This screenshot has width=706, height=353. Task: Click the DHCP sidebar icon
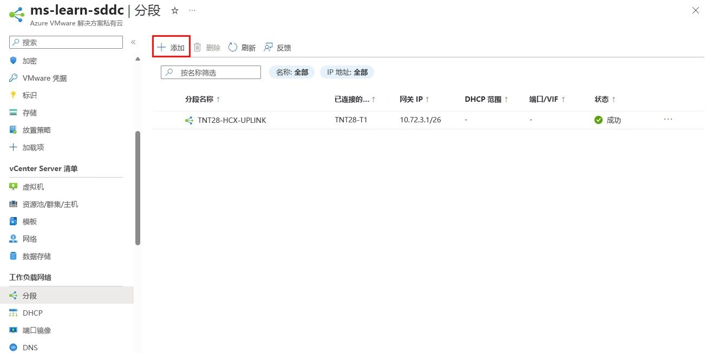tap(14, 313)
